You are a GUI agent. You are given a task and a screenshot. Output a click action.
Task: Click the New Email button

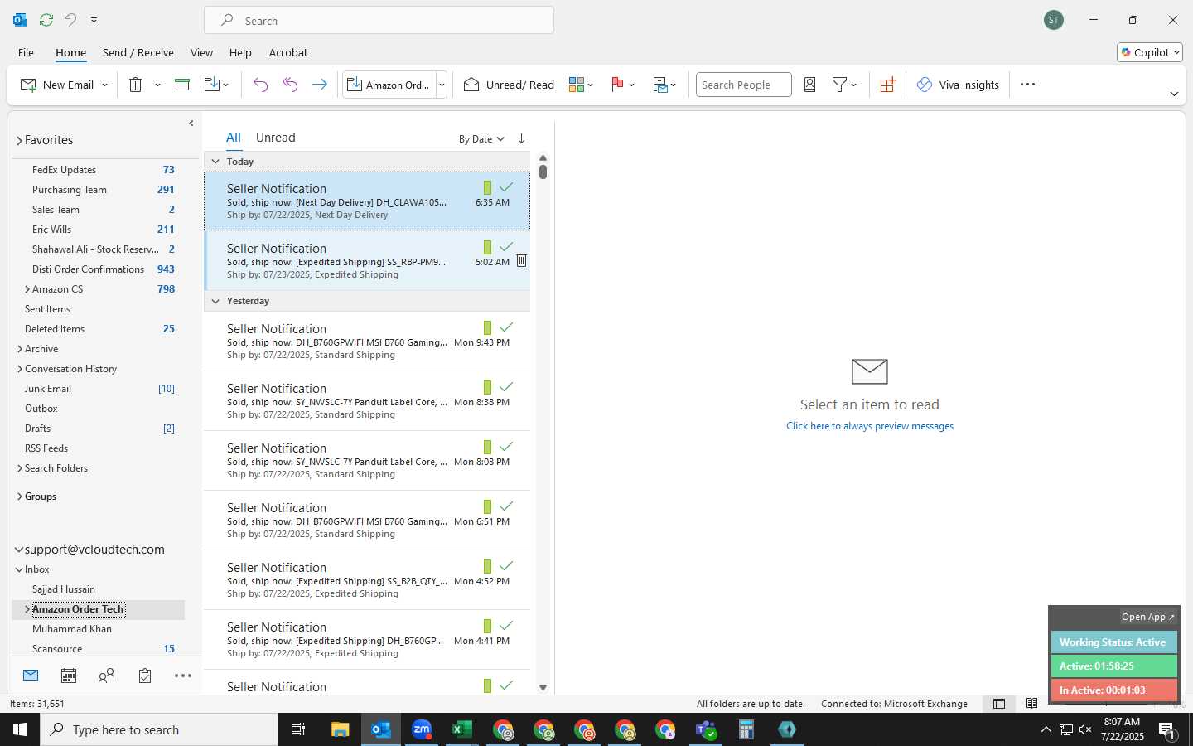pyautogui.click(x=56, y=85)
